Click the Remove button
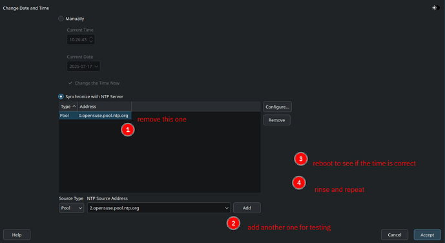This screenshot has height=243, width=445. 276,120
